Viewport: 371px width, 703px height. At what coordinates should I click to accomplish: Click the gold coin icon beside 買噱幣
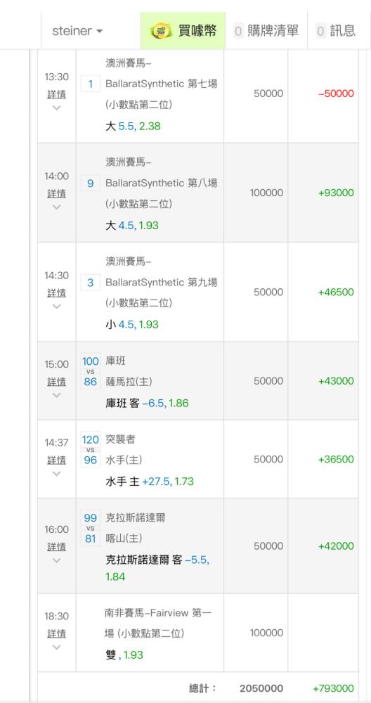point(160,31)
